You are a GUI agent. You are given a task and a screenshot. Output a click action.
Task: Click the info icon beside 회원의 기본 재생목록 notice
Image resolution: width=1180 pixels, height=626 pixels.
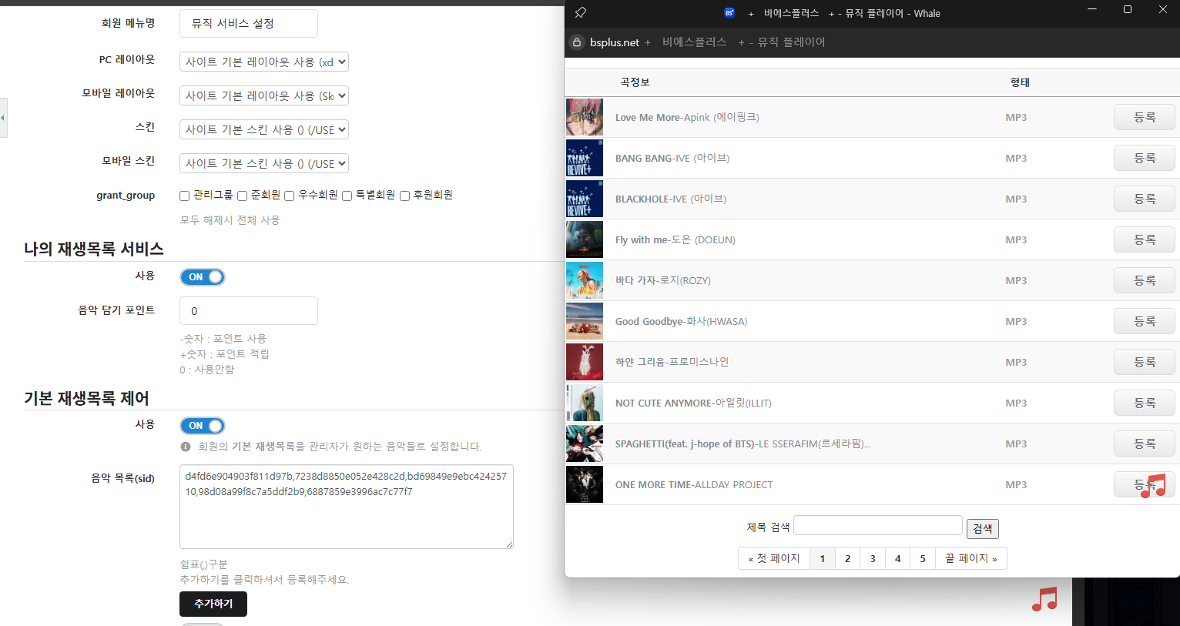[x=186, y=447]
